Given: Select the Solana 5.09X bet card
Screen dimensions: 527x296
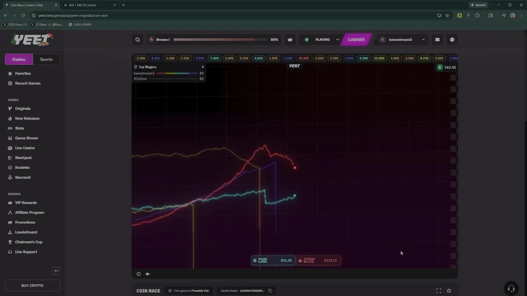Looking at the screenshot, I should coord(273,260).
